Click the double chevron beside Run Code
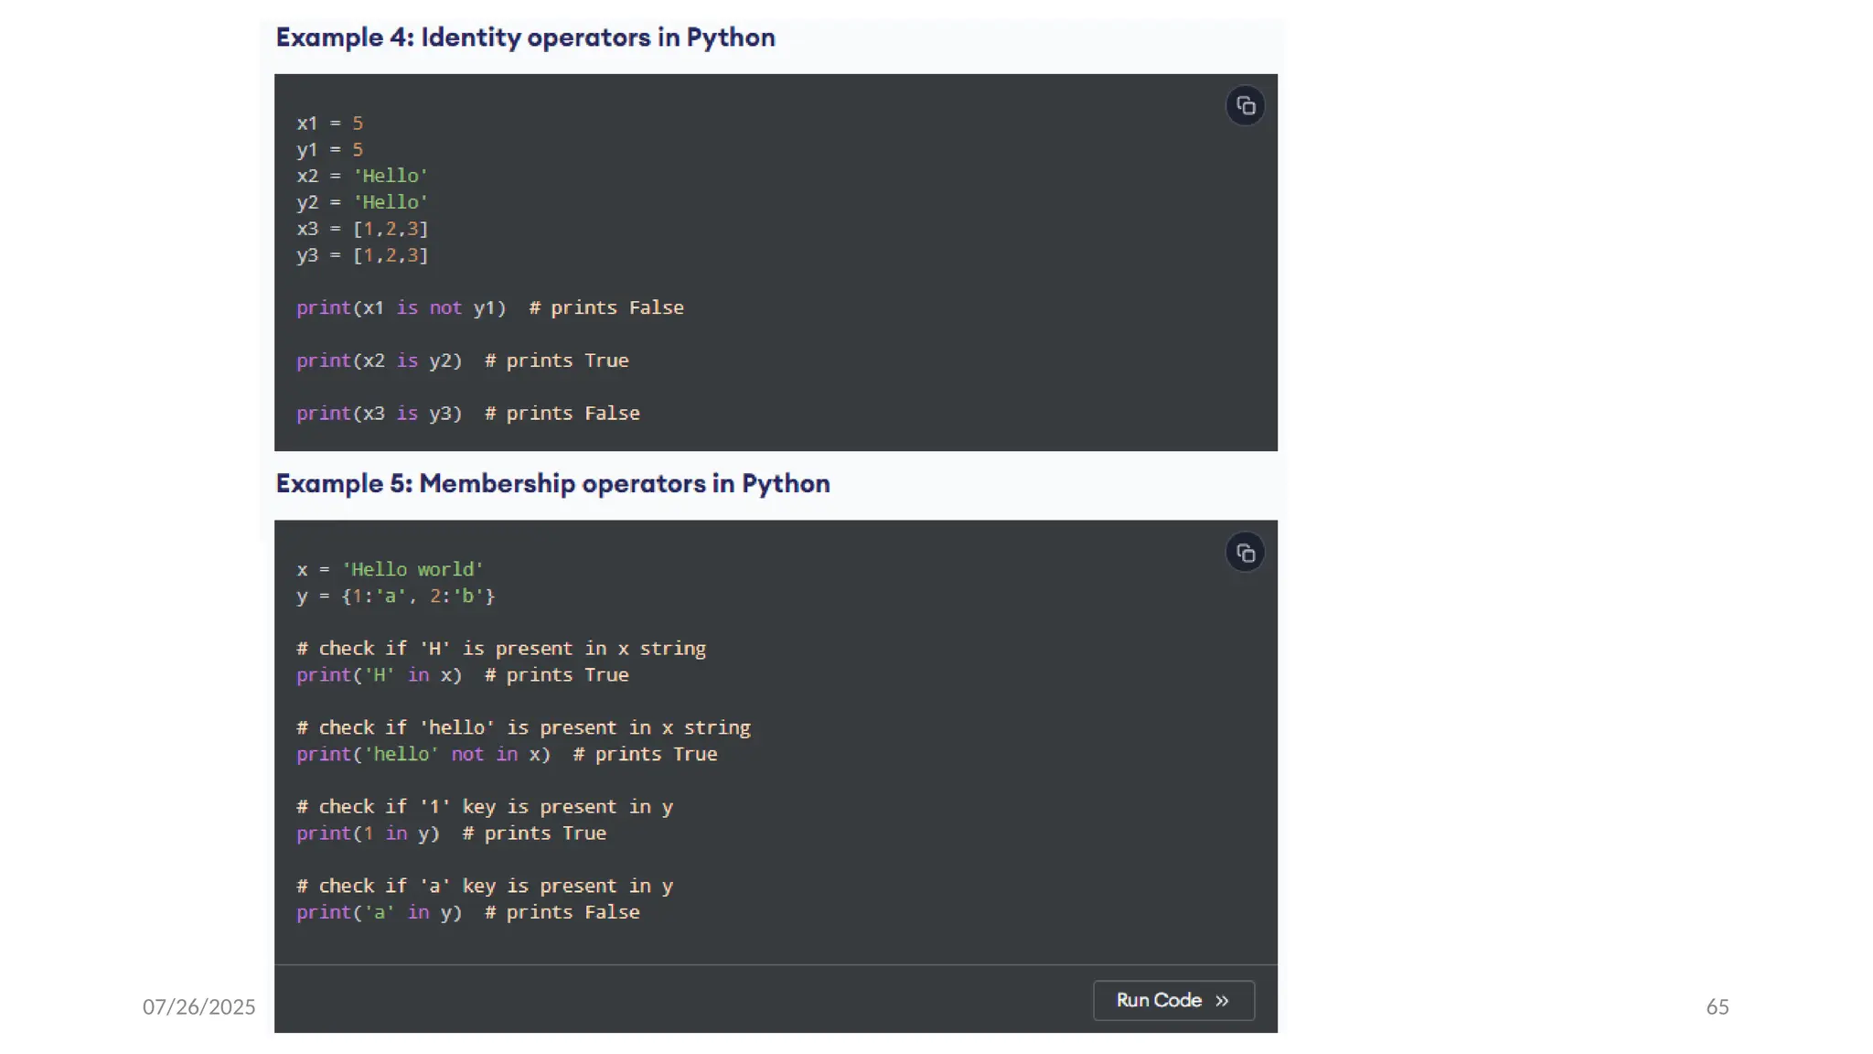 (x=1222, y=1001)
